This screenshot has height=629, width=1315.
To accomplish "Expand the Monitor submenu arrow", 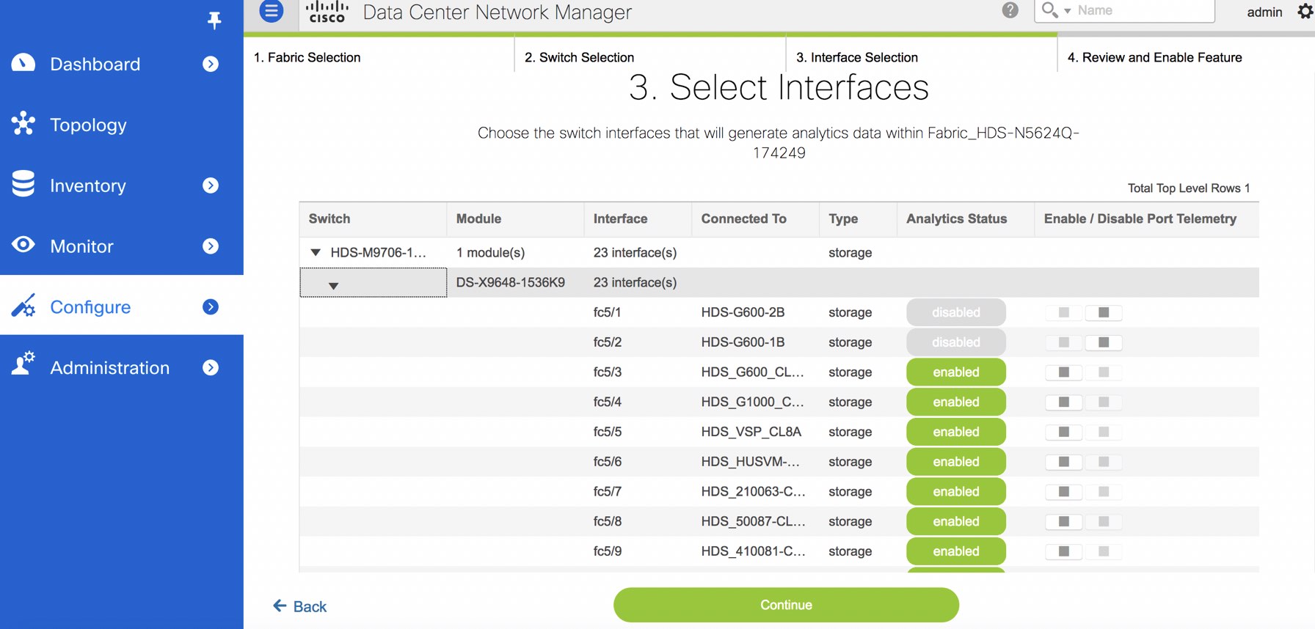I will (x=211, y=246).
